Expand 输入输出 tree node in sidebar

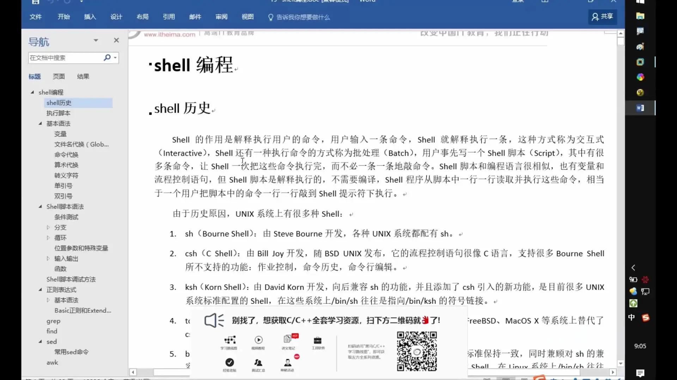(48, 259)
